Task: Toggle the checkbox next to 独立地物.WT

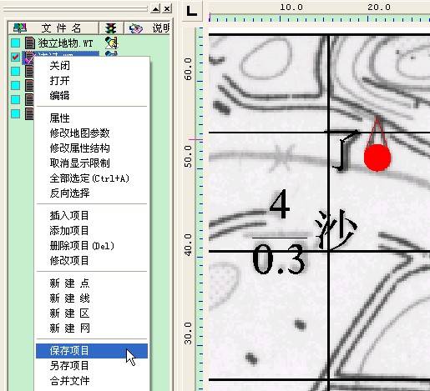Action: [x=16, y=43]
